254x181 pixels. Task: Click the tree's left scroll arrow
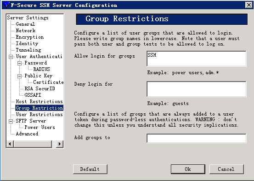coord(10,144)
